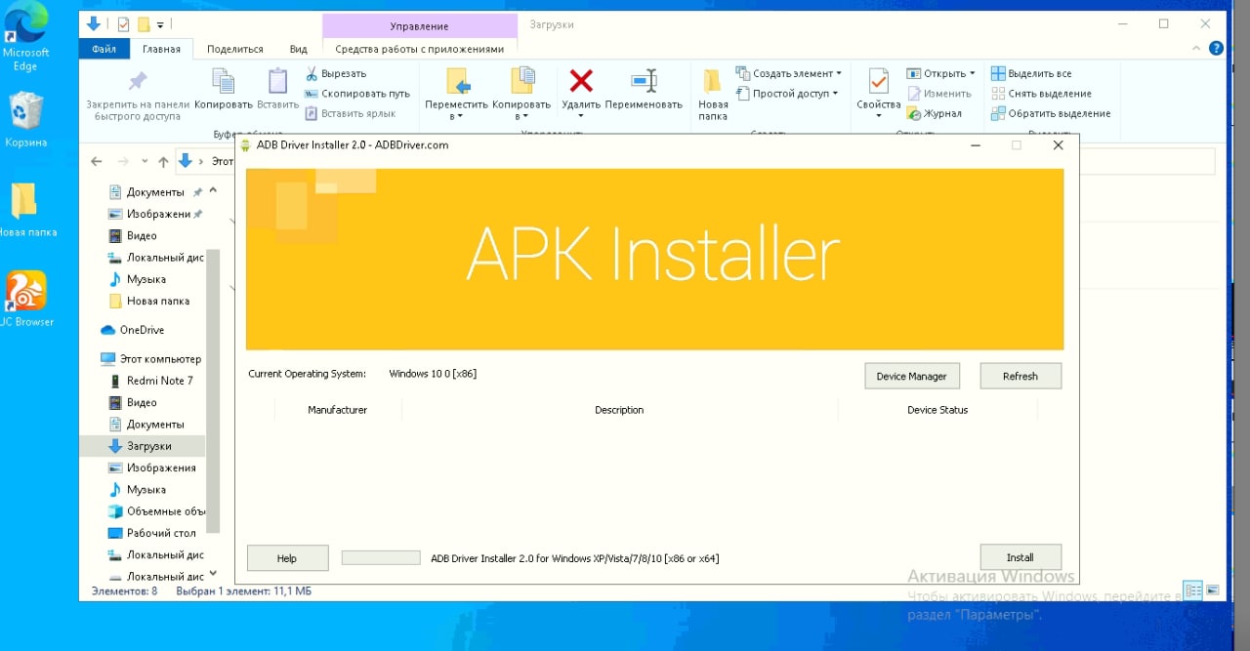Open Redmi Note 7 in the navigation pane
This screenshot has width=1250, height=651.
pyautogui.click(x=160, y=381)
